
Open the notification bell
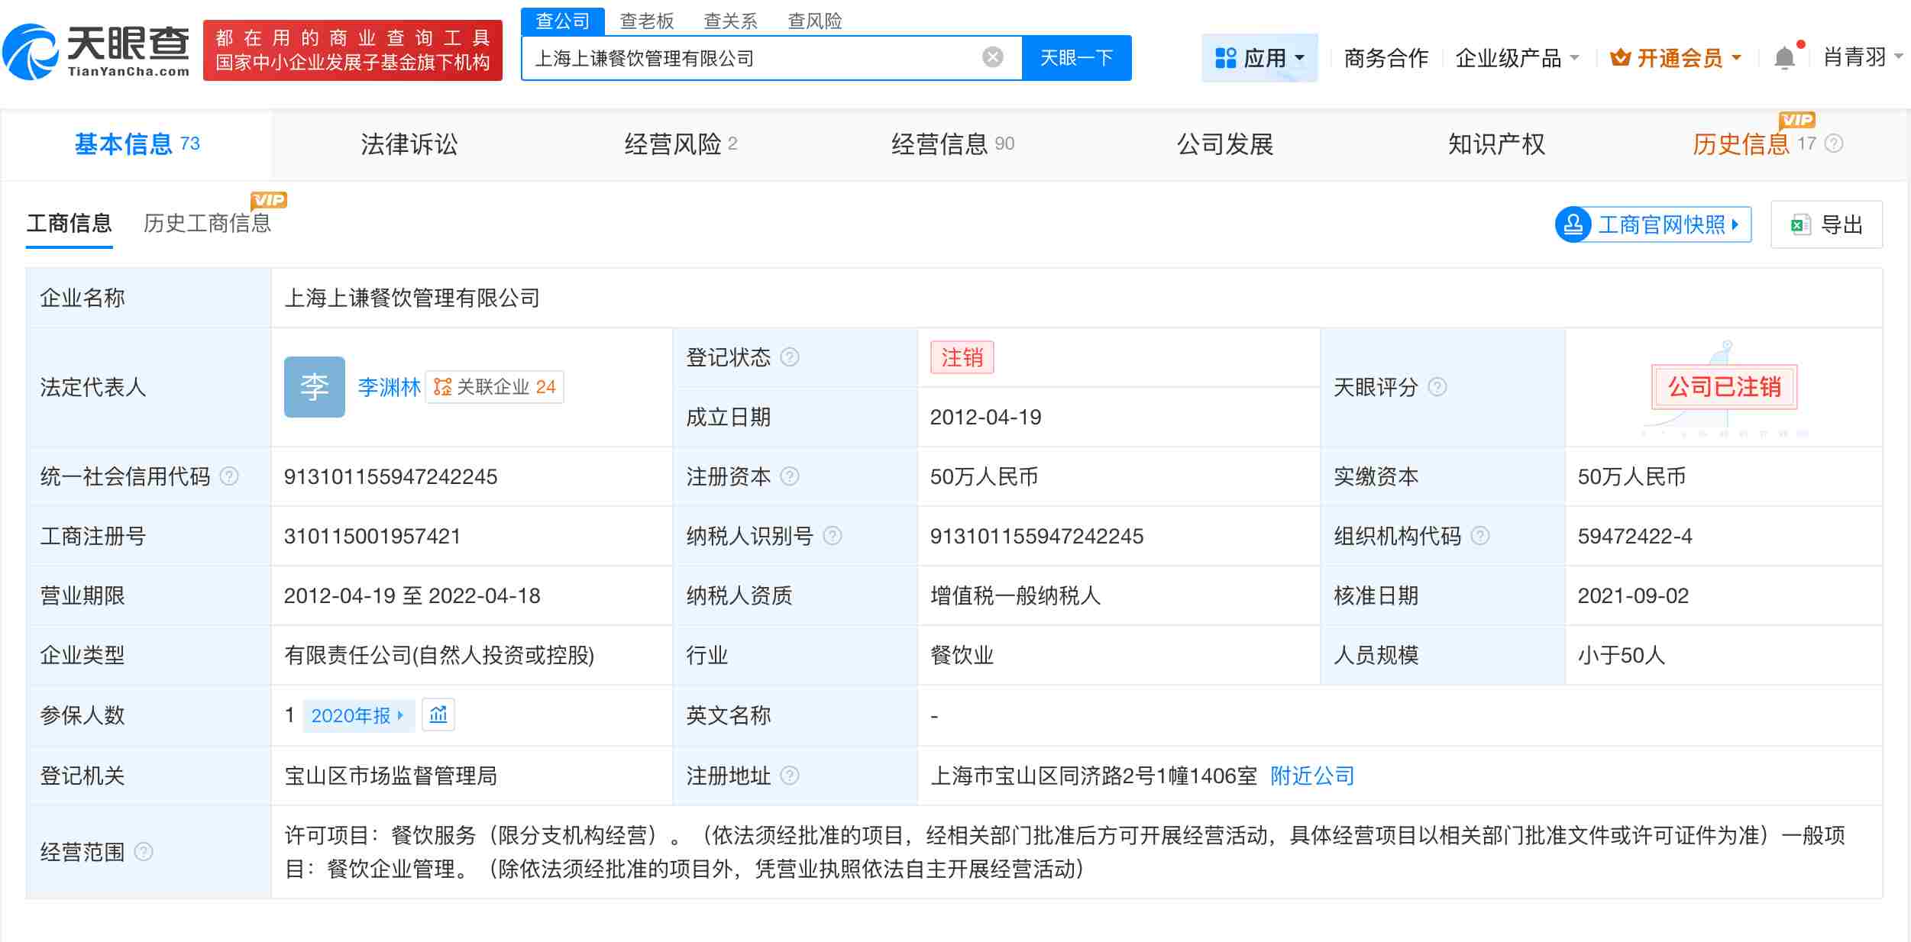pyautogui.click(x=1785, y=56)
